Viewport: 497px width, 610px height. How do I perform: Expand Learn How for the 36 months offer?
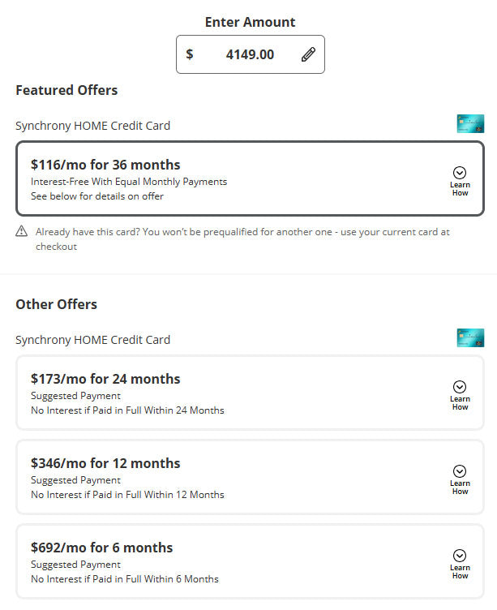click(x=460, y=179)
